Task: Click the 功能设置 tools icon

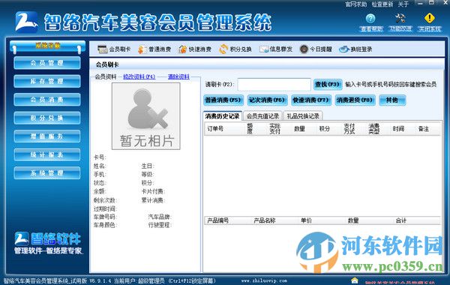Action: pyautogui.click(x=400, y=19)
